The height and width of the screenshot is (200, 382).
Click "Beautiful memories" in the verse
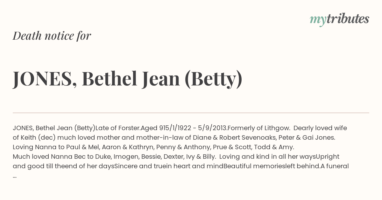tap(251, 166)
